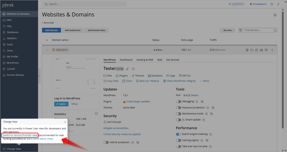Switch to the Dashboard tab
Image resolution: width=287 pixels, height=152 pixels.
(x=126, y=60)
